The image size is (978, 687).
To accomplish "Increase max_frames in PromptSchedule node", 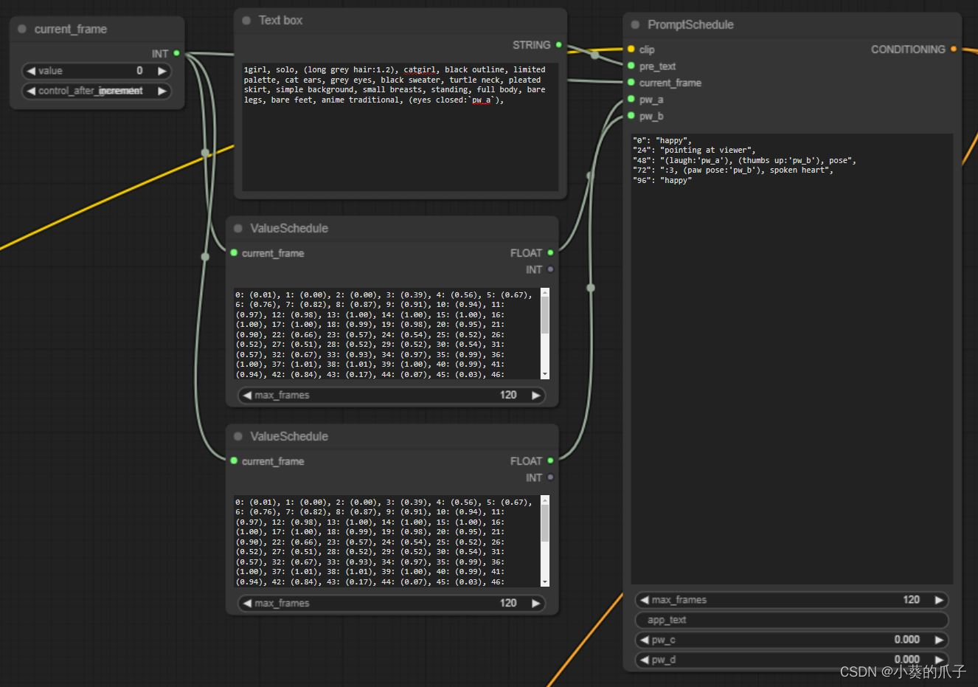I will (x=939, y=600).
